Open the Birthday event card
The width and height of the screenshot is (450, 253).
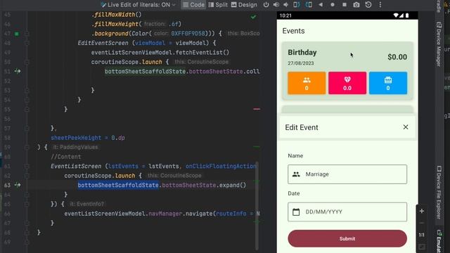[347, 71]
